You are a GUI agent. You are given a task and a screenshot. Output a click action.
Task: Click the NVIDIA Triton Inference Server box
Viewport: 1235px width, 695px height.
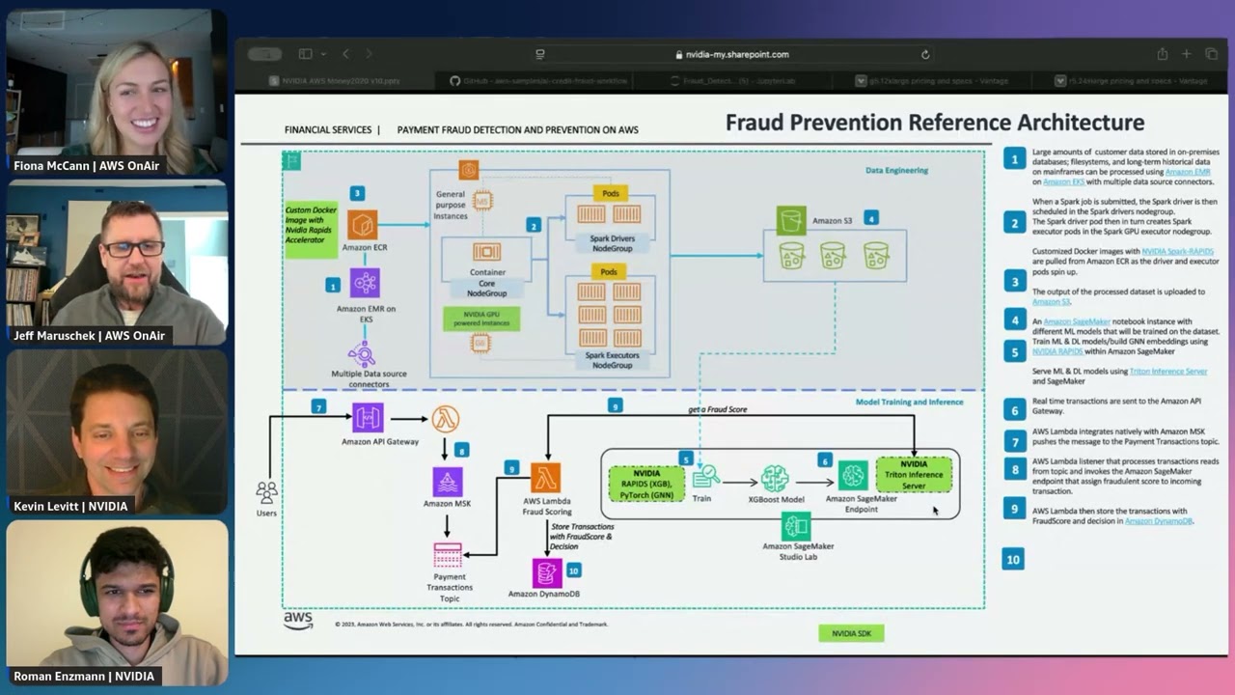(x=914, y=475)
